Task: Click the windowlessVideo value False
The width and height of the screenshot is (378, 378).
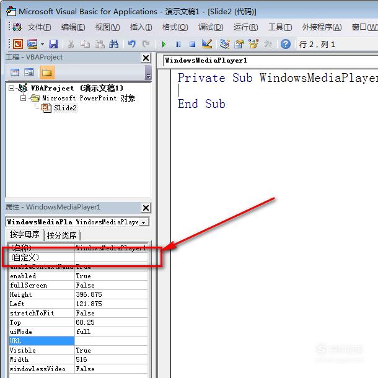Action: point(111,369)
